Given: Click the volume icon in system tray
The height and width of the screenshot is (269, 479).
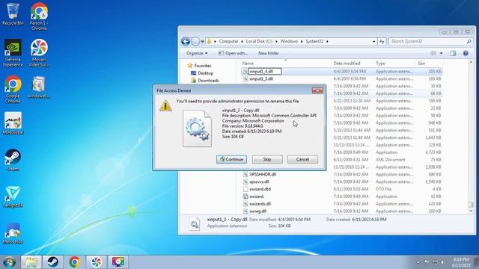Looking at the screenshot, I should 442,262.
